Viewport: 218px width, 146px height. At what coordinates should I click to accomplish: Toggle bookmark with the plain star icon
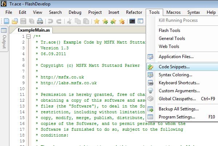pos(97,21)
